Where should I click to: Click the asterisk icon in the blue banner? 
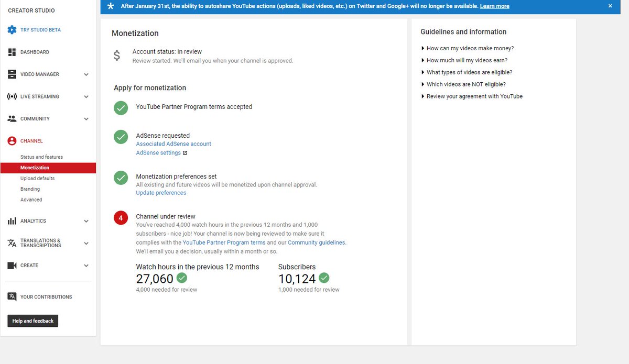[110, 6]
